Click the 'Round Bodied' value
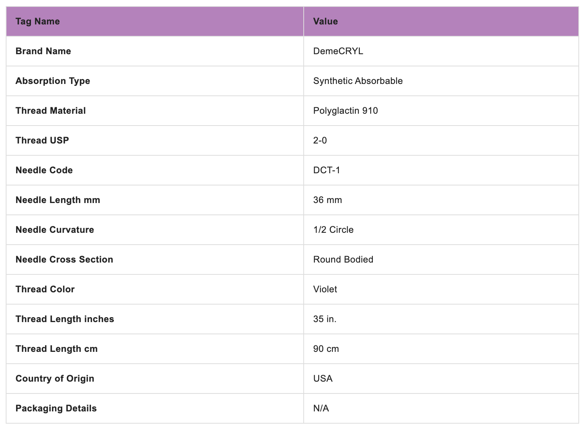Image resolution: width=586 pixels, height=432 pixels. click(343, 260)
